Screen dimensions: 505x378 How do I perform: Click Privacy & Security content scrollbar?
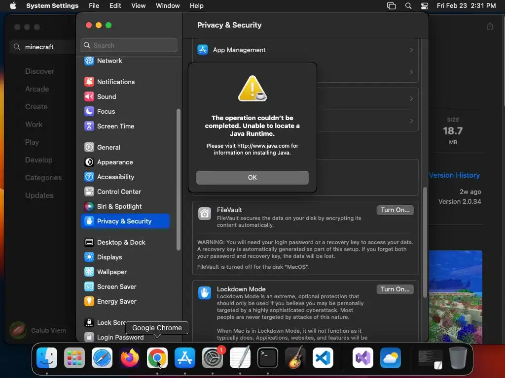click(x=425, y=242)
